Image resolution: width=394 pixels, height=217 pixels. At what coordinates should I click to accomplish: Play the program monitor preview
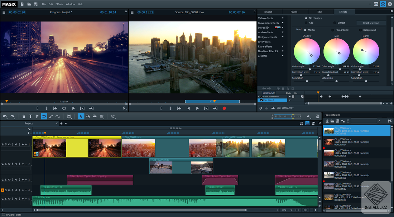73,108
